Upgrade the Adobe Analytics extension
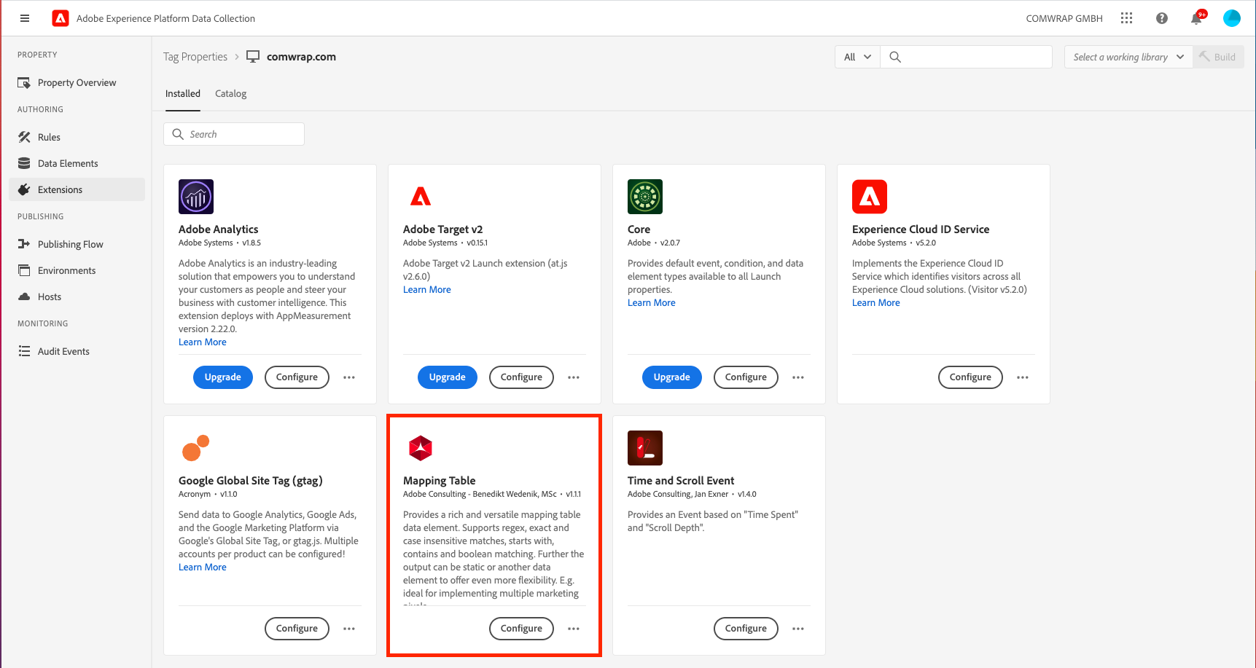The width and height of the screenshot is (1256, 668). pos(223,377)
